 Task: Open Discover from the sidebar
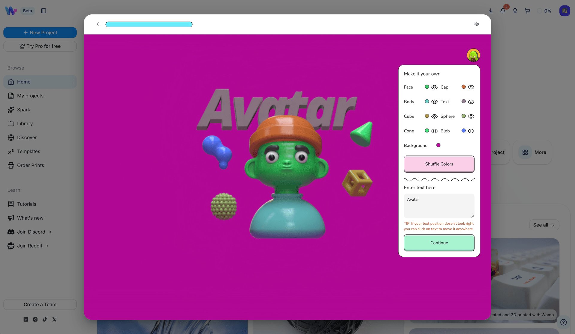pyautogui.click(x=27, y=137)
